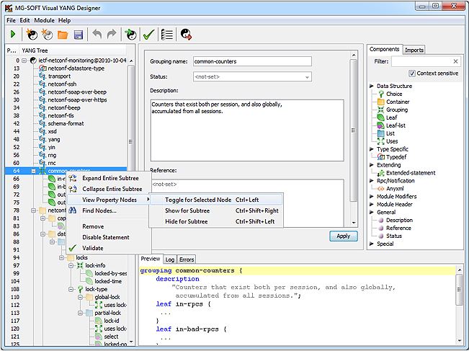
Task: Click the Grouping name input field
Action: point(252,62)
